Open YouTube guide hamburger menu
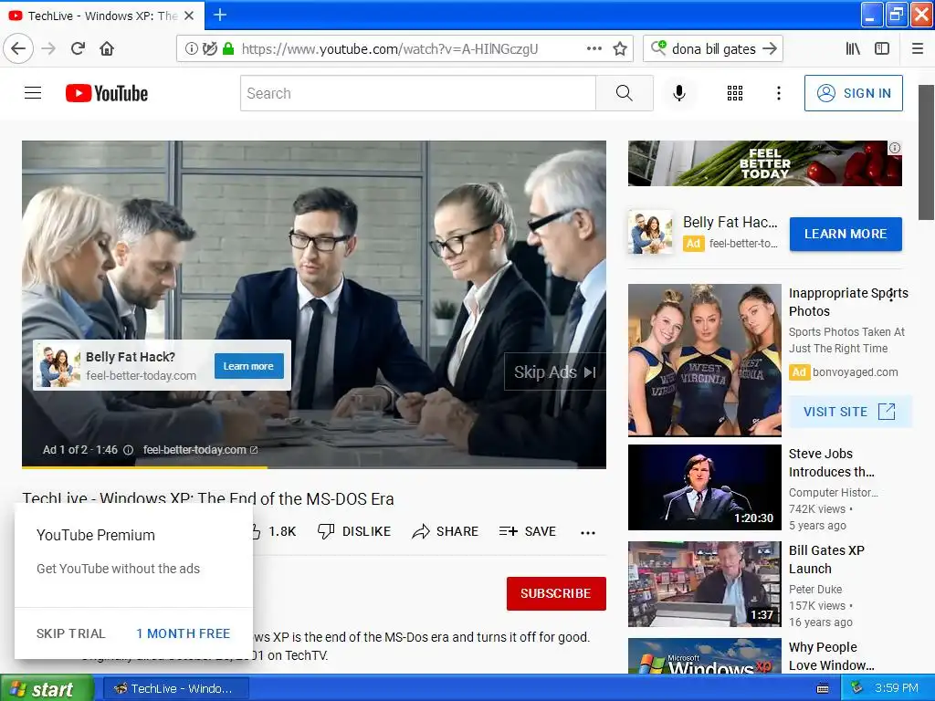 click(x=33, y=93)
